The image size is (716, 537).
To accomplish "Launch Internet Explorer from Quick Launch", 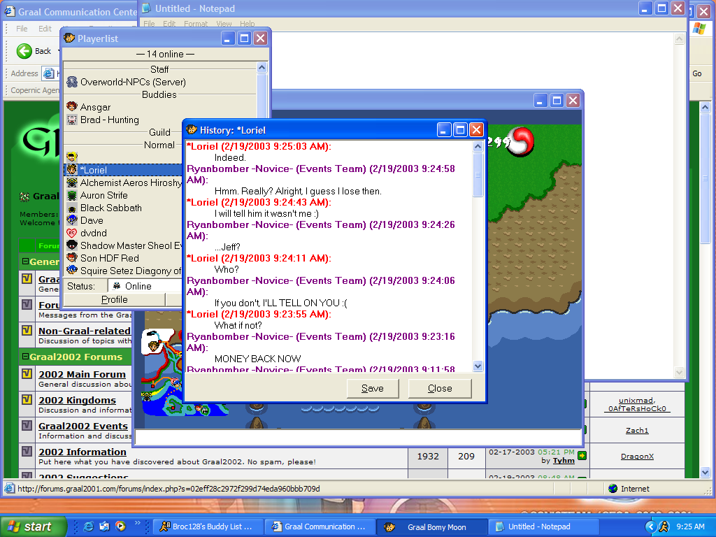I will [88, 527].
